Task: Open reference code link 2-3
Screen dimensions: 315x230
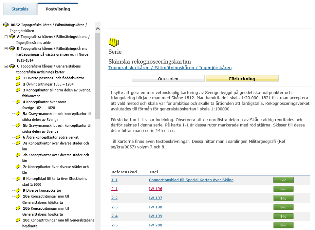Action: tap(115, 207)
